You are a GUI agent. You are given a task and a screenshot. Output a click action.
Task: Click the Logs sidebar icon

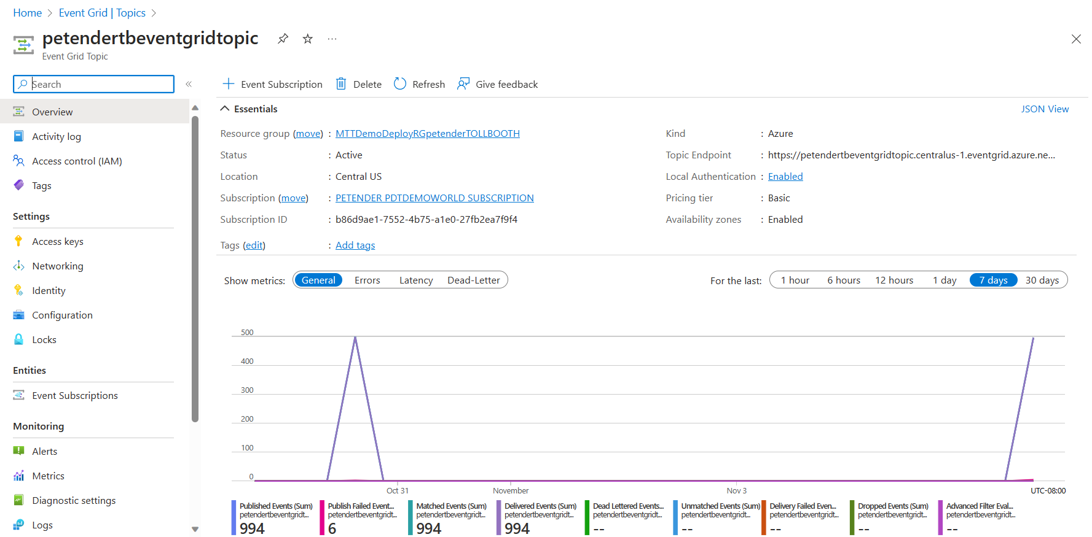tap(19, 525)
